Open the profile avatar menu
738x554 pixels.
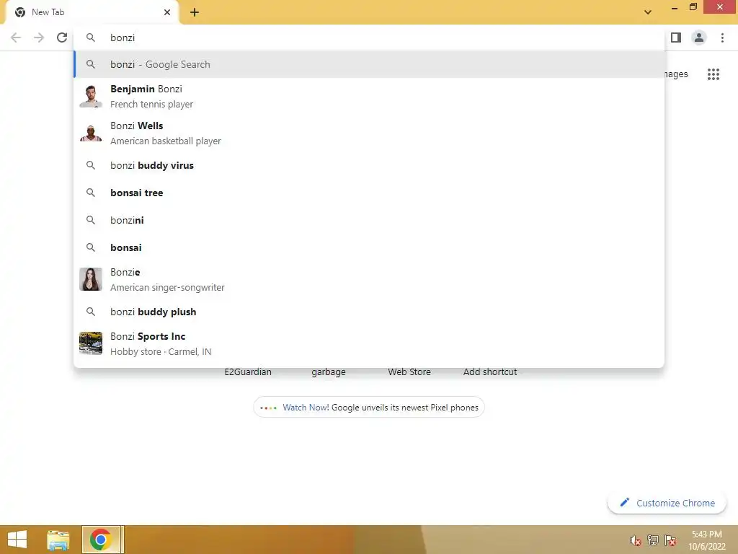[699, 38]
